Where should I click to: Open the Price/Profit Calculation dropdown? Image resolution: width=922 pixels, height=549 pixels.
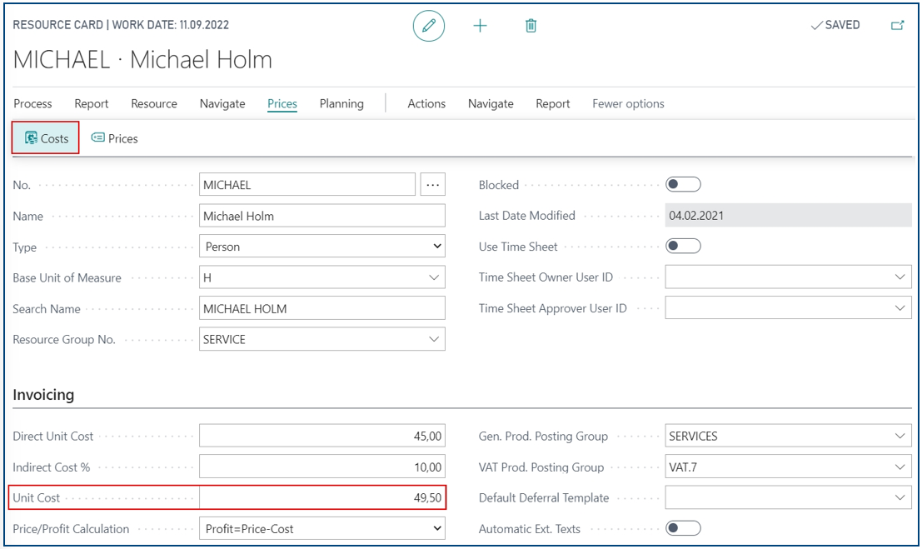pyautogui.click(x=322, y=528)
